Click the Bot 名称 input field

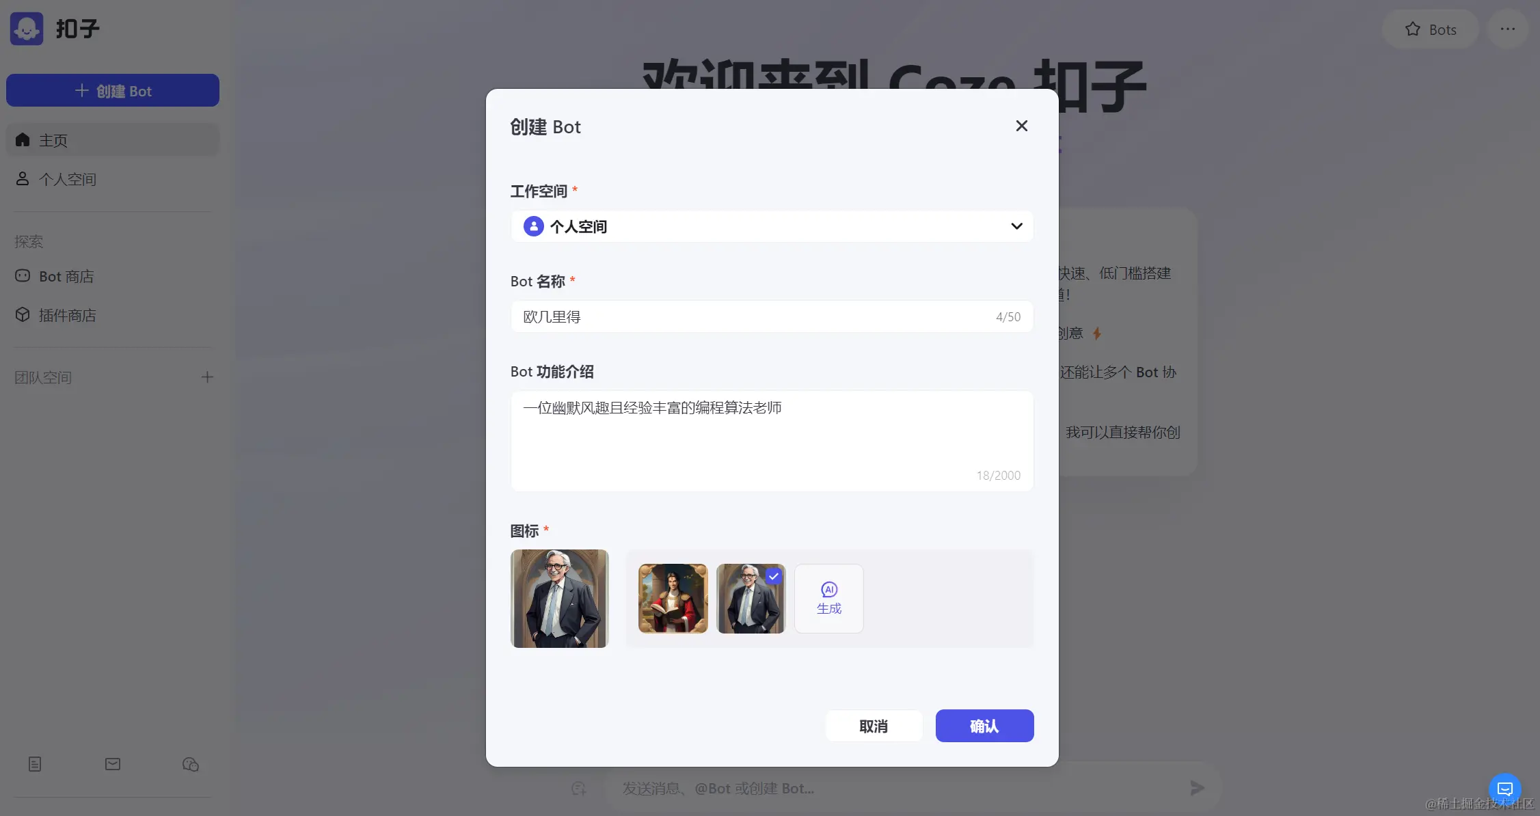[x=752, y=316]
